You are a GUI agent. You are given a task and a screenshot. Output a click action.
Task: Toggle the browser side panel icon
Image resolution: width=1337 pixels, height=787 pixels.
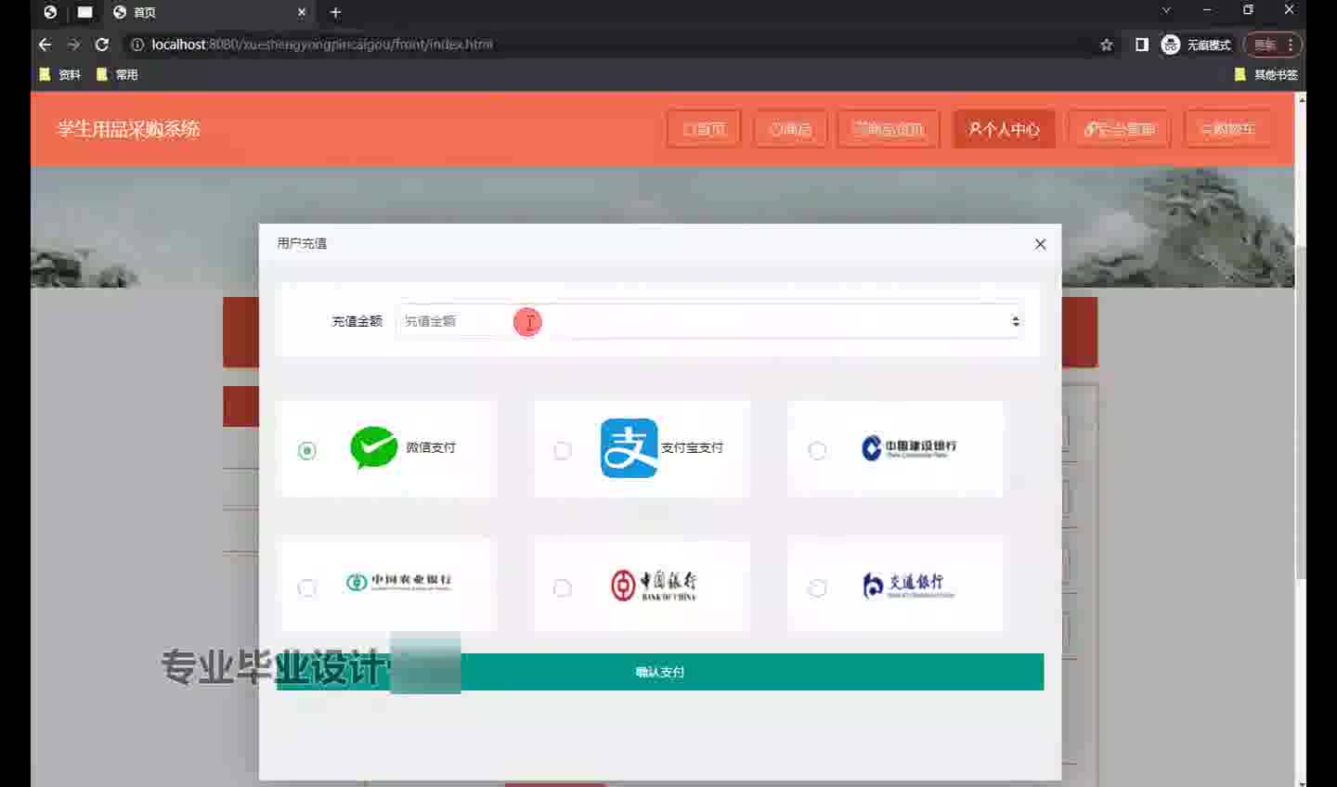coord(1142,45)
